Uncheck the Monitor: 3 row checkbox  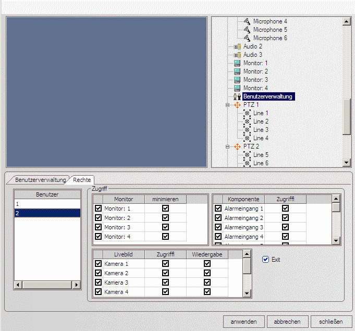coord(98,227)
